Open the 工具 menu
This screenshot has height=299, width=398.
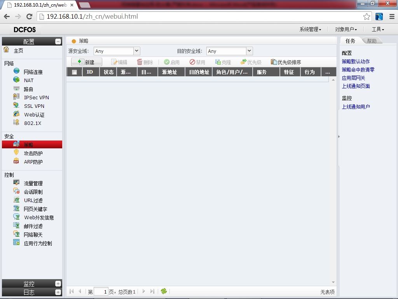[x=378, y=30]
